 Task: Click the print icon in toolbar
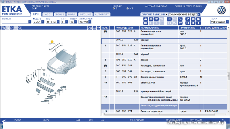(x=146, y=19)
